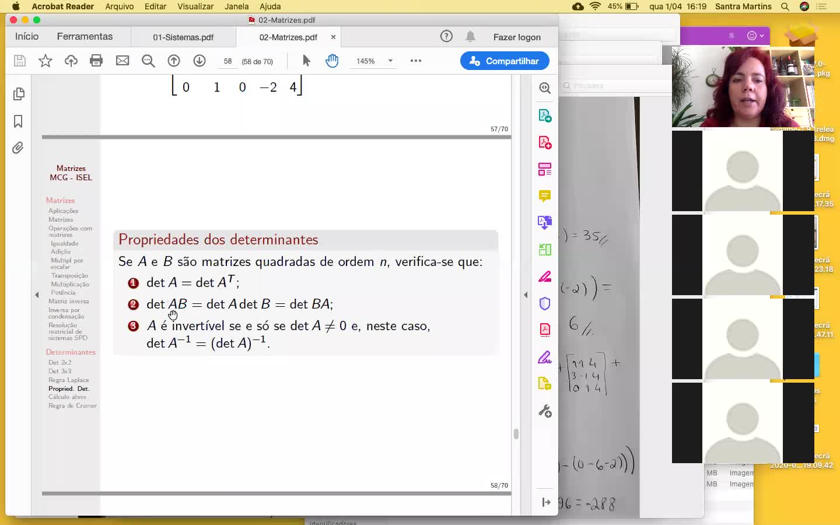Bookmark document with the star icon
The image size is (840, 525).
45,61
